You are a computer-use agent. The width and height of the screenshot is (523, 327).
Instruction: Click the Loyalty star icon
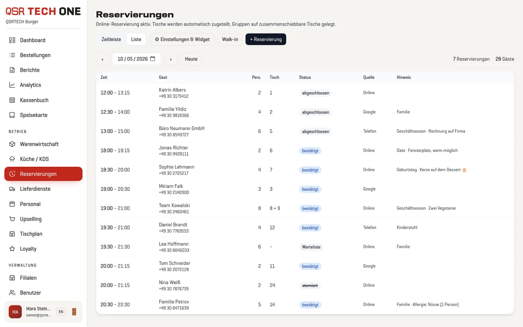[x=12, y=249]
